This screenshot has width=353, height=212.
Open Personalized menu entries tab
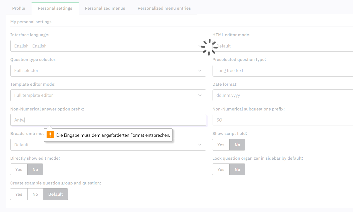[164, 8]
